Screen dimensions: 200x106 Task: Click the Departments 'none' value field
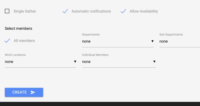(86, 41)
